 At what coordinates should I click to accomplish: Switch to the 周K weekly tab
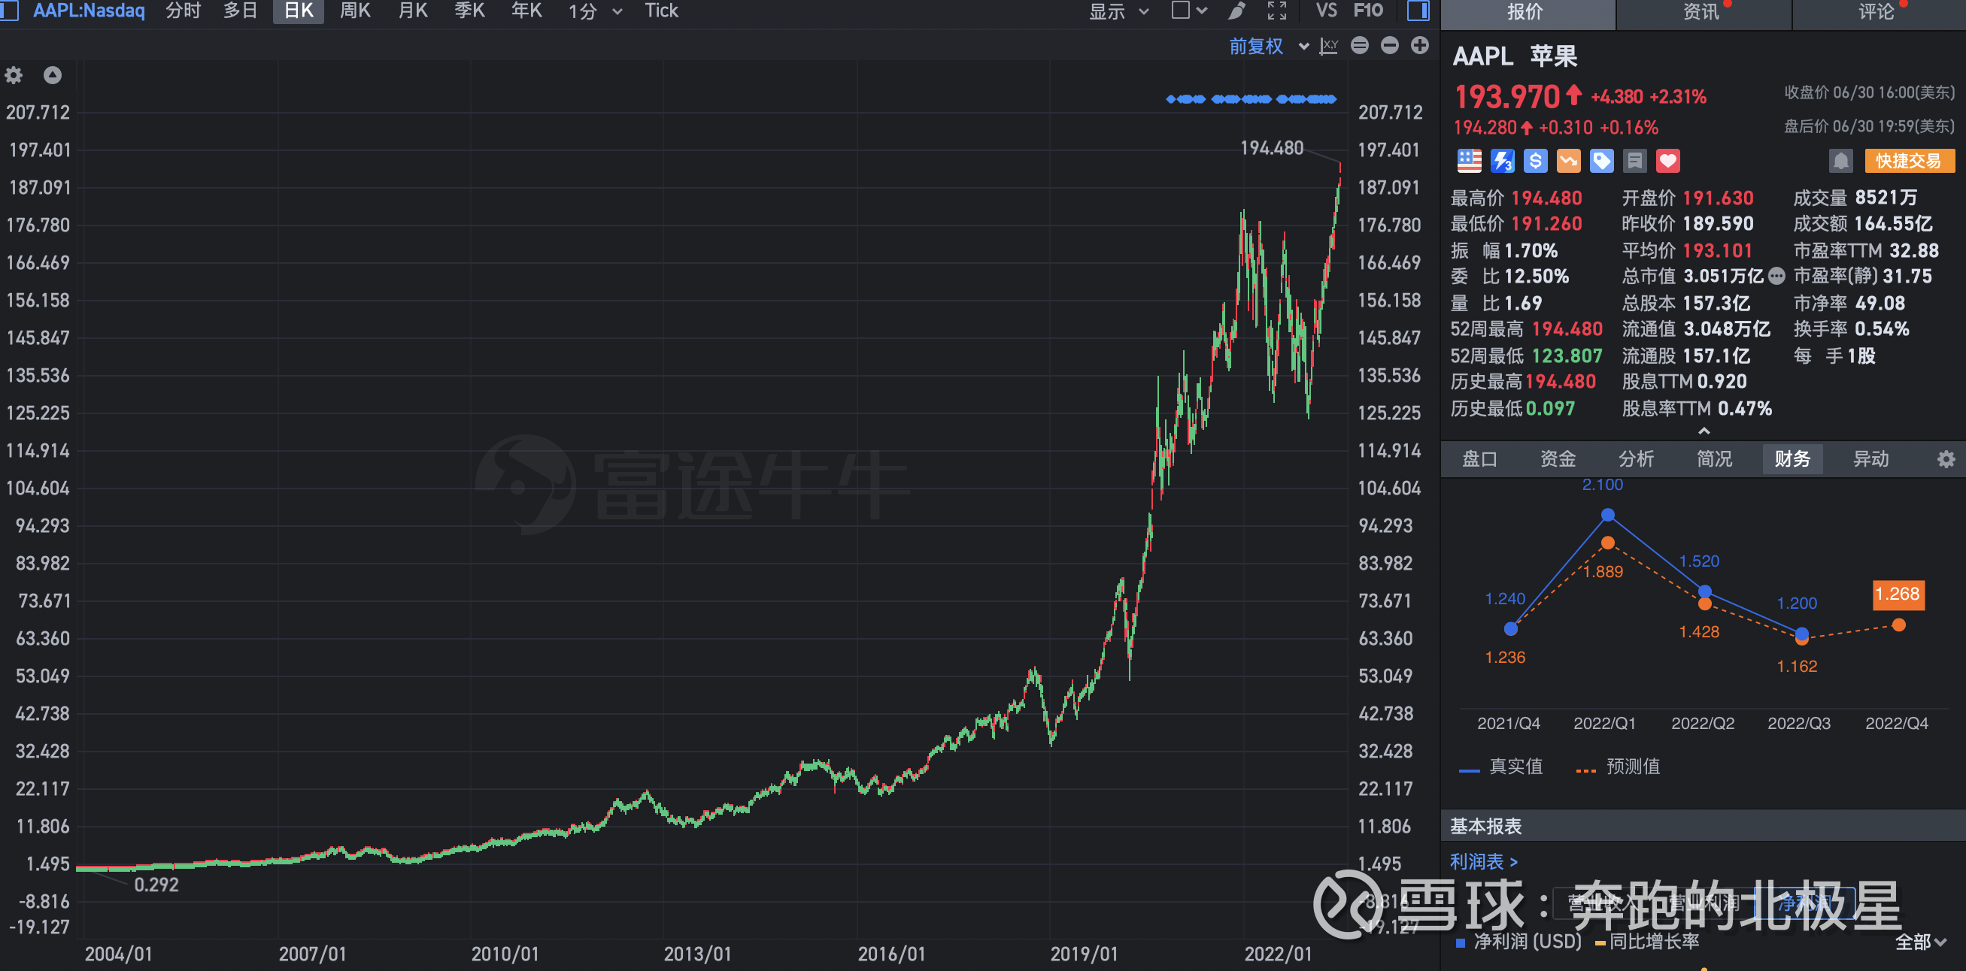(x=355, y=11)
